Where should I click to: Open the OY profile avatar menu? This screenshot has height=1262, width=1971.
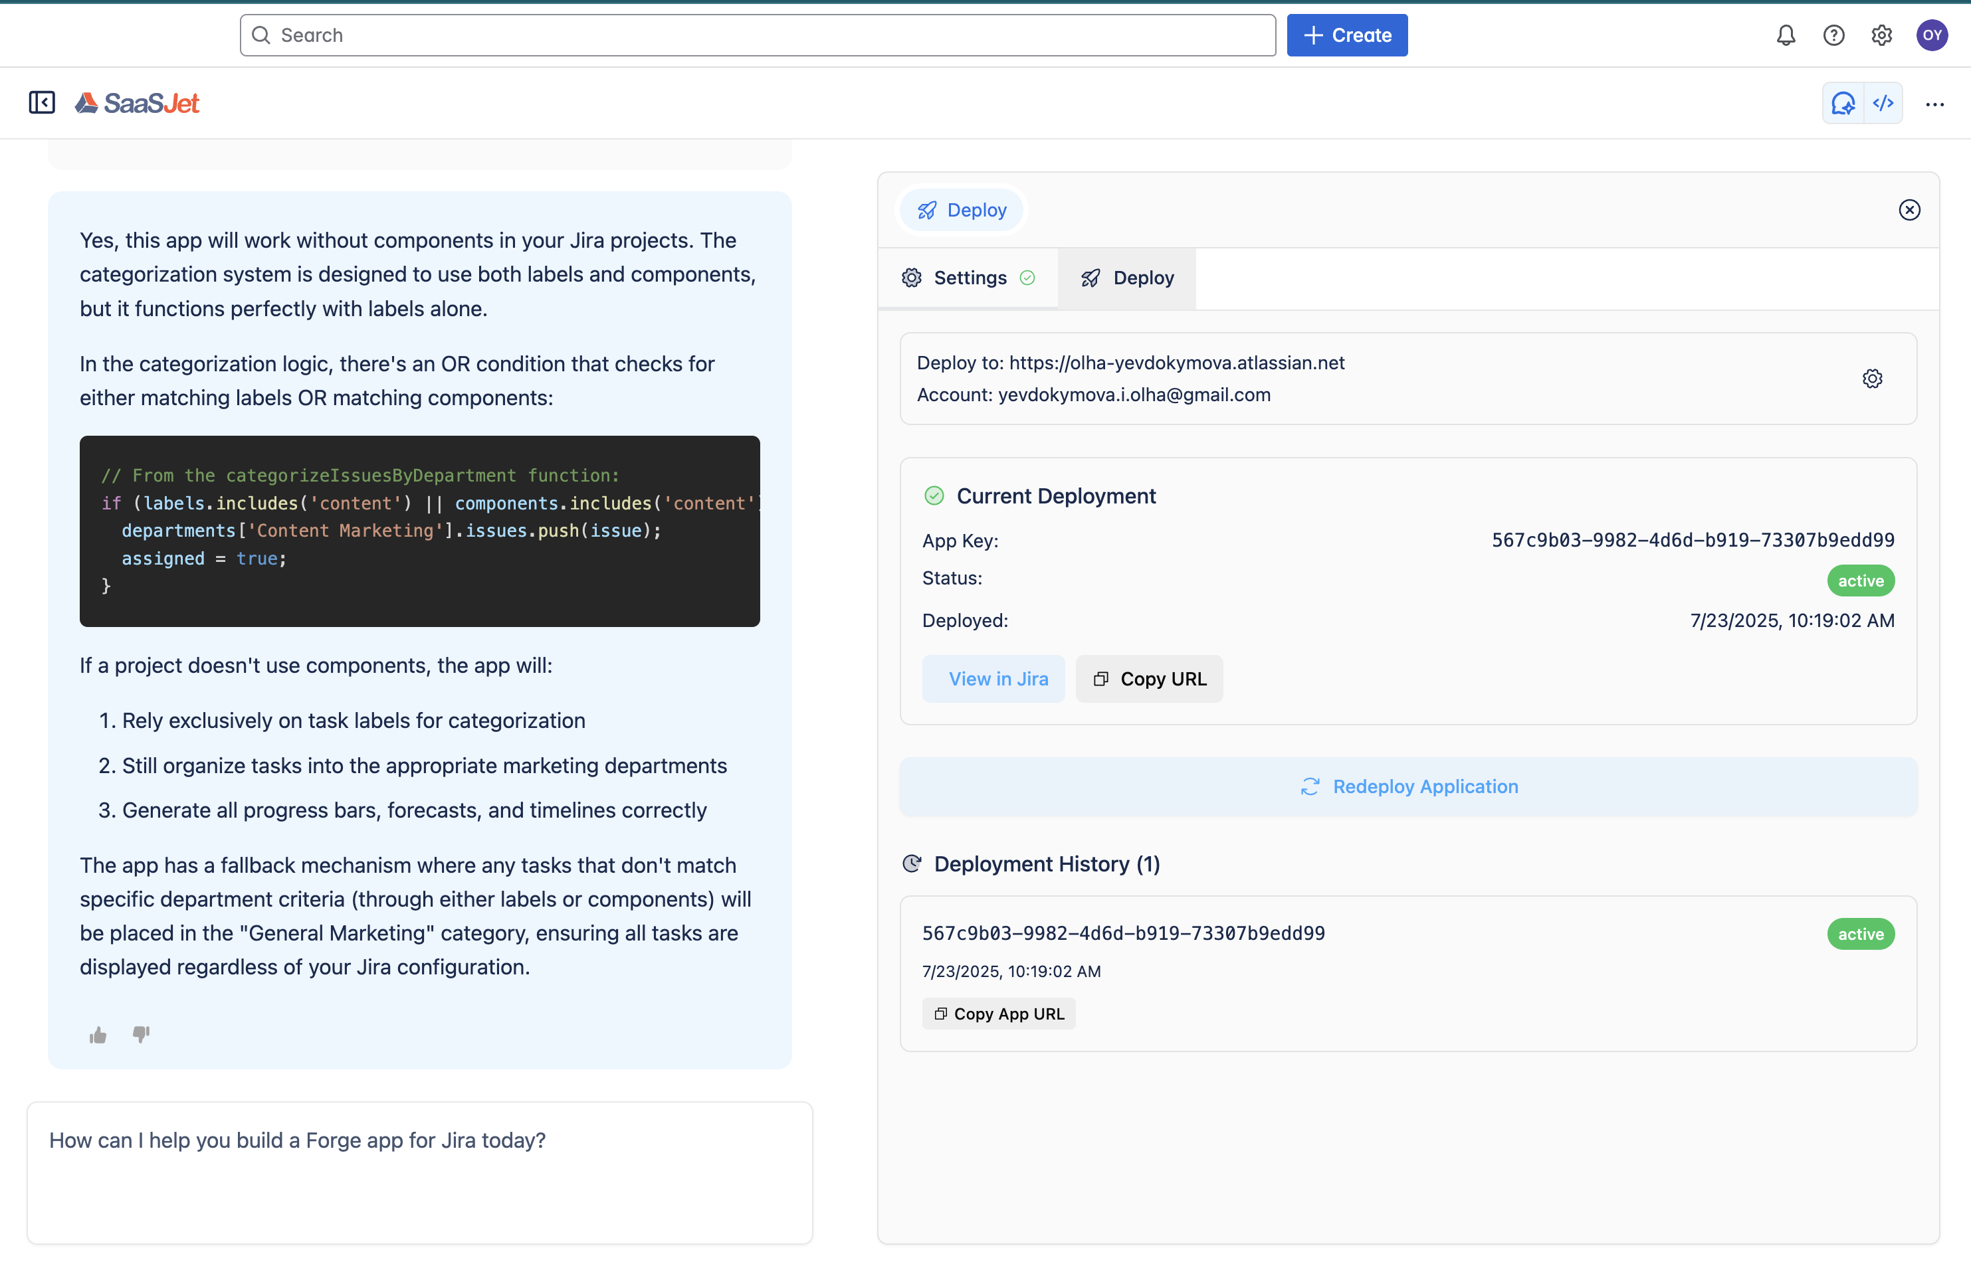1932,35
